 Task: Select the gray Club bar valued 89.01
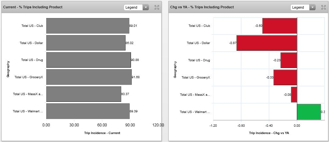click(88, 26)
